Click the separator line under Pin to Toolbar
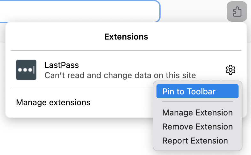This screenshot has height=155, width=251. [197, 102]
